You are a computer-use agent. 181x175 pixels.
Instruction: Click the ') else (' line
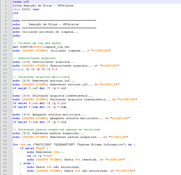(28, 163)
